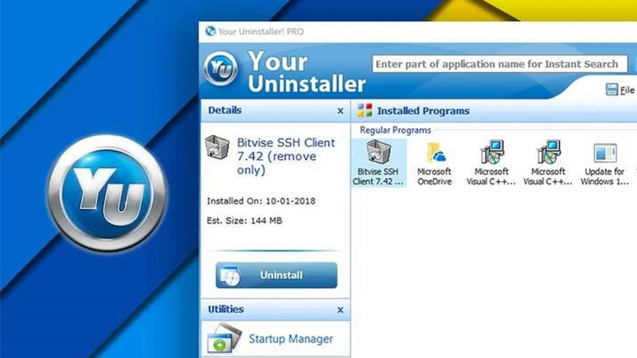Click the Uninstall button
Screen dimensions: 637x358
coord(276,275)
